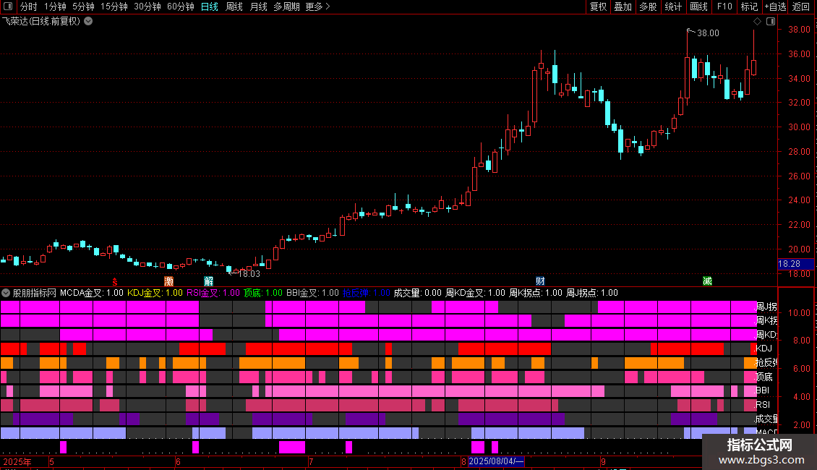Click the 叠加 overlay button
The width and height of the screenshot is (817, 470).
coord(623,7)
